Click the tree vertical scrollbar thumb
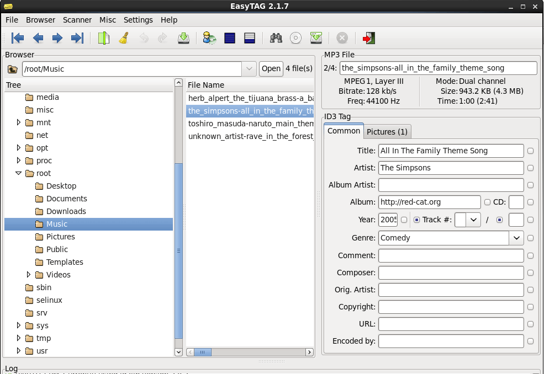This screenshot has height=374, width=544. [179, 250]
